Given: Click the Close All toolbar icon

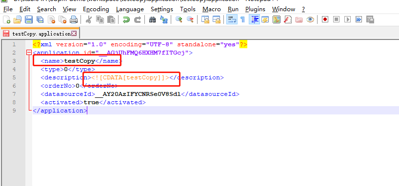Looking at the screenshot, I should click(62, 19).
